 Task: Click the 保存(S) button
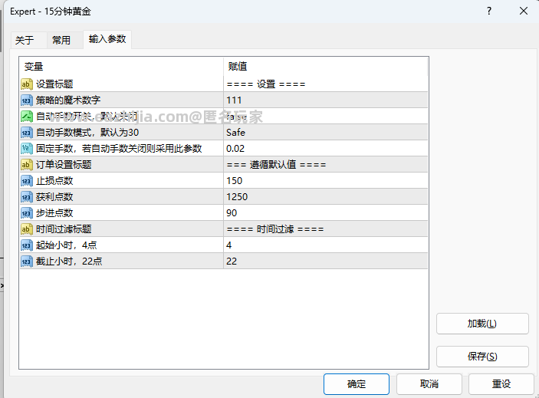click(x=482, y=357)
